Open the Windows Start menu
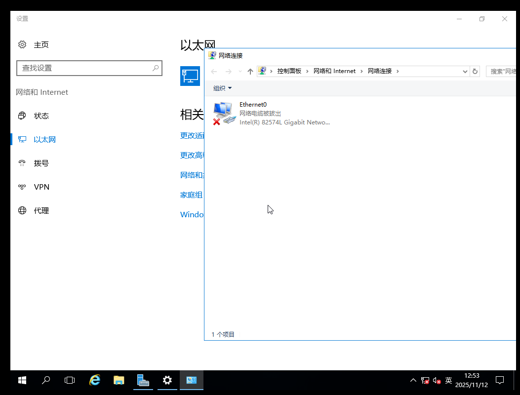Viewport: 520px width, 395px height. coord(22,380)
